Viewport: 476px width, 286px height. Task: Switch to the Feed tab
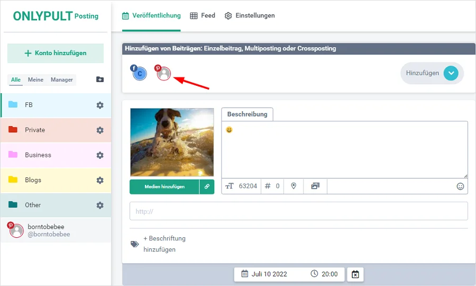coord(203,16)
